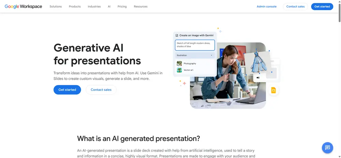Open the Google Workspace logo home link
The image size is (341, 158).
click(23, 6)
